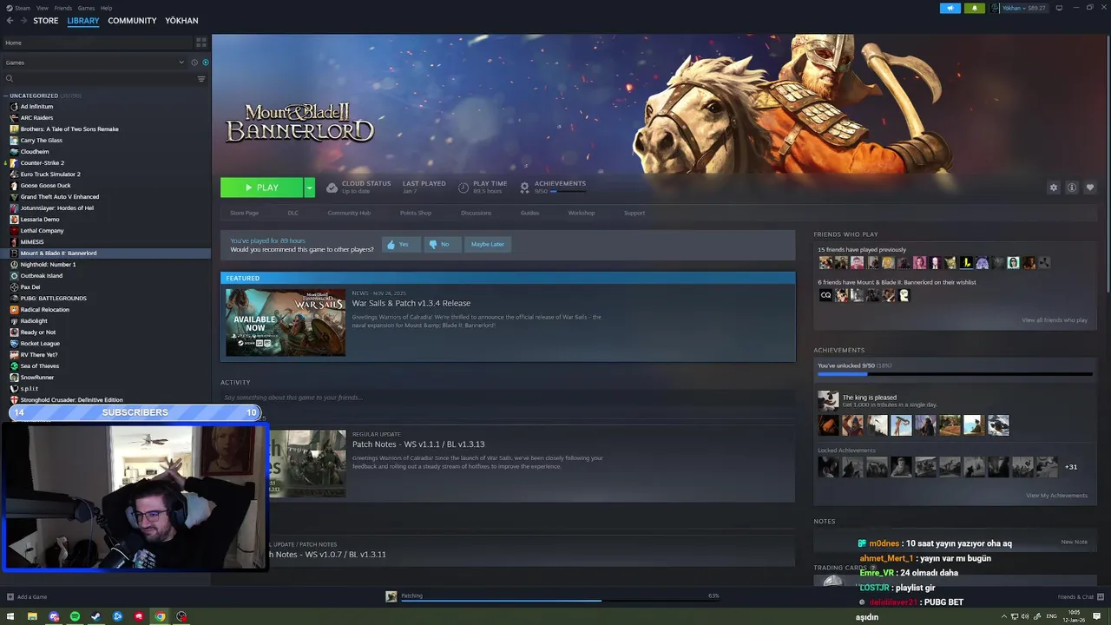Viewport: 1111px width, 625px height.
Task: Open View My Achievements link
Action: pos(1056,496)
